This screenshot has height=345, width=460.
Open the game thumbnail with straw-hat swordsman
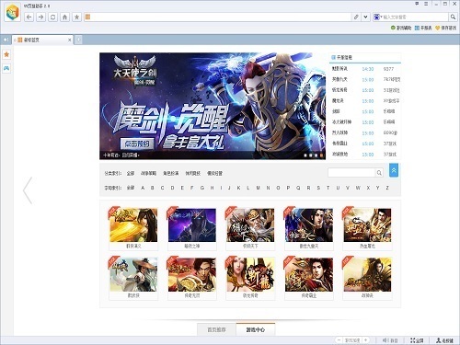[x=133, y=274]
